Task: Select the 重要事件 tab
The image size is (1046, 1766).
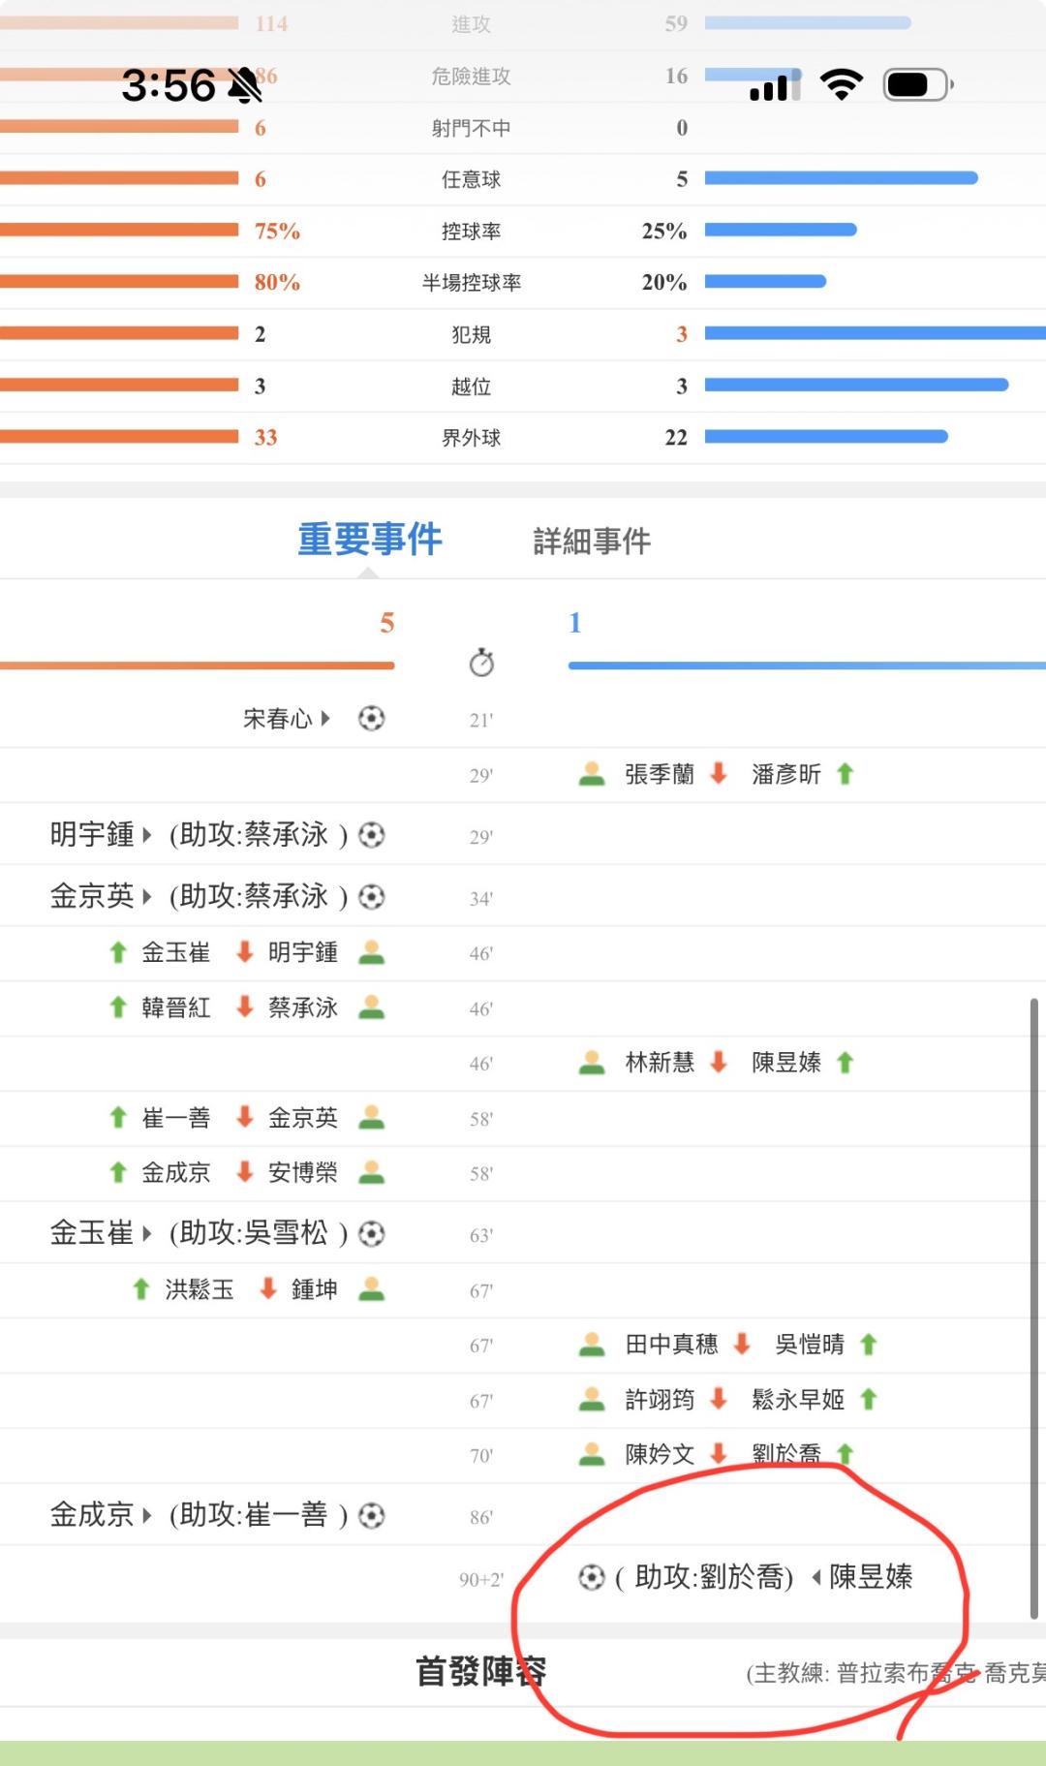Action: click(x=369, y=540)
